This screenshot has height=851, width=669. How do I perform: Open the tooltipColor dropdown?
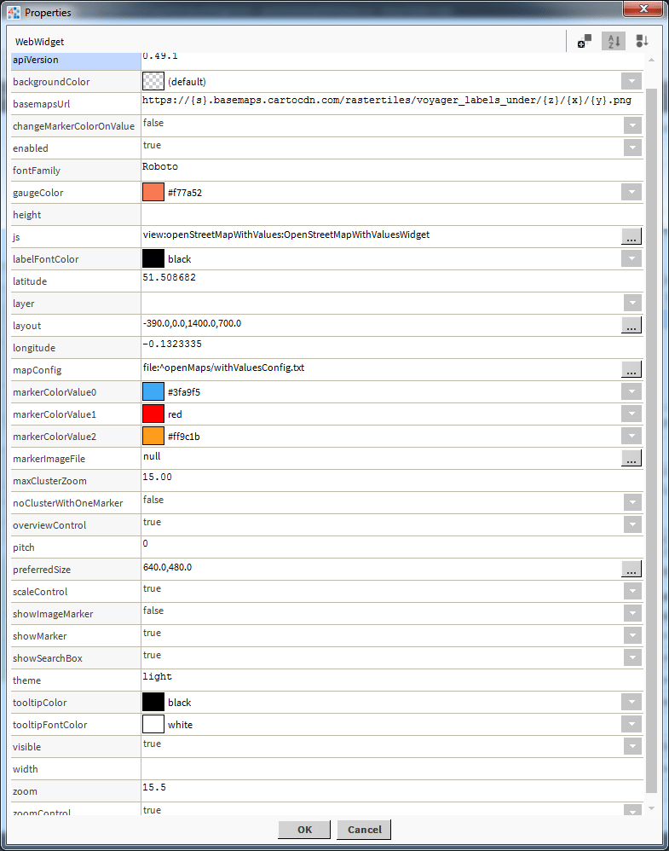pyautogui.click(x=632, y=703)
